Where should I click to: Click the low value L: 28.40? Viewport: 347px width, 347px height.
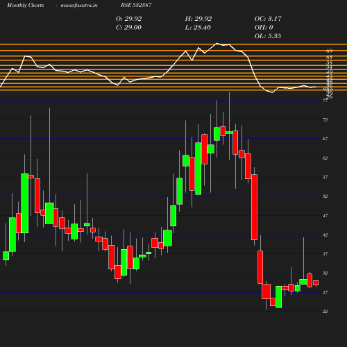point(198,27)
